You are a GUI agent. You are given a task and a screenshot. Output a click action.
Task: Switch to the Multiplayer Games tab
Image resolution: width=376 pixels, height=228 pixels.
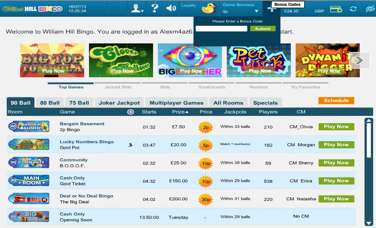(177, 103)
